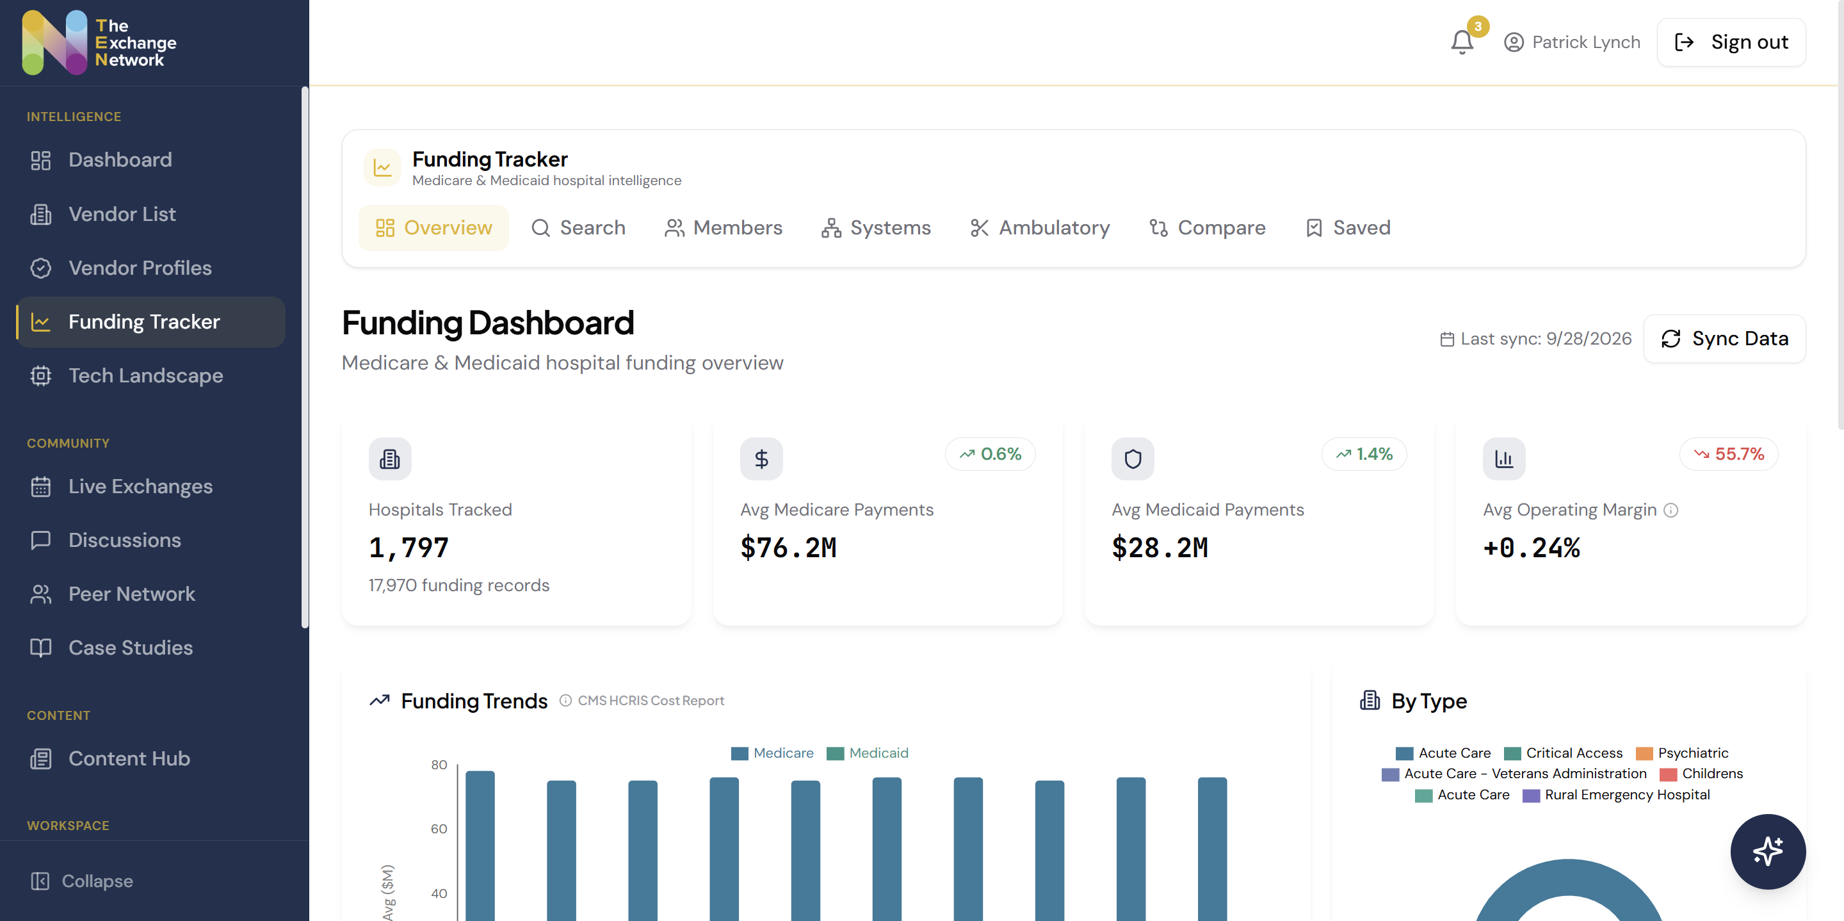The height and width of the screenshot is (921, 1844).
Task: Toggle Medicaid series in Funding Trends legend
Action: click(867, 753)
